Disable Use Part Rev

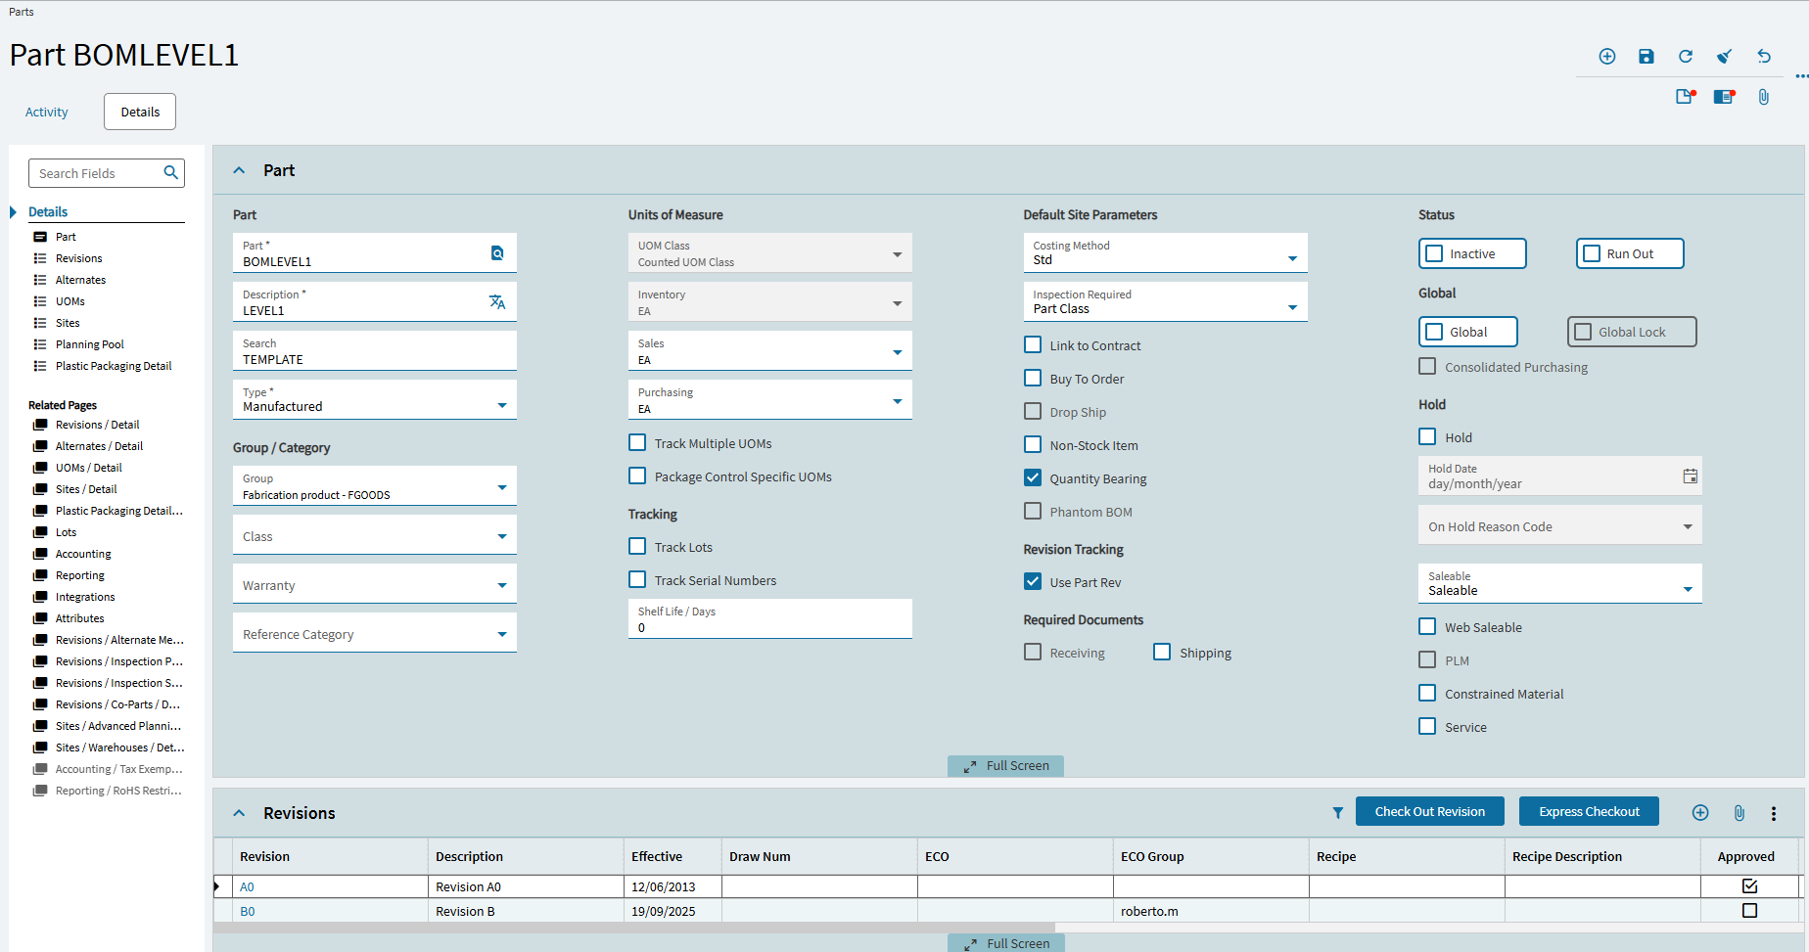coord(1033,582)
